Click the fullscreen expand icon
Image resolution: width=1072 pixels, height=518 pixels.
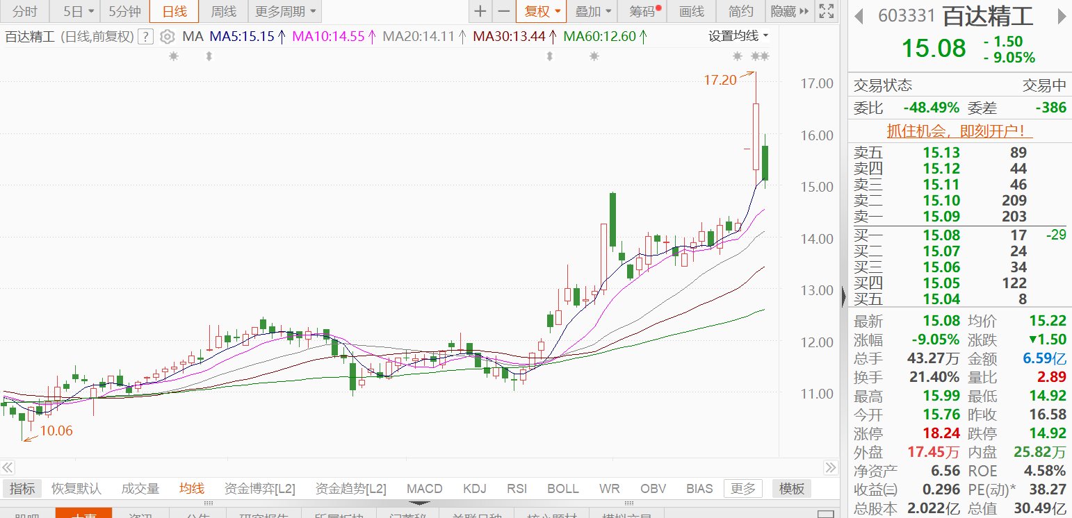click(825, 11)
